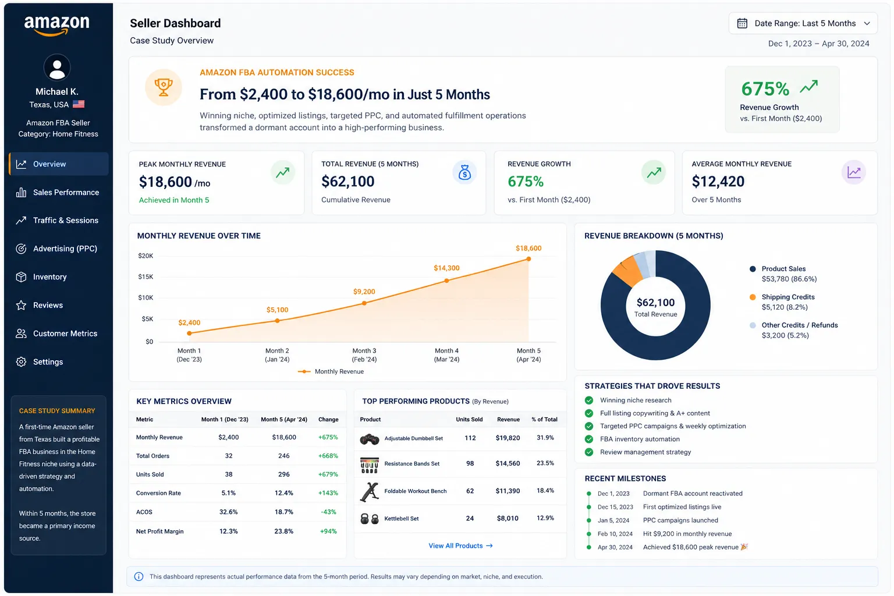Click the trophy icon in success banner
The height and width of the screenshot is (596, 894).
coord(164,87)
